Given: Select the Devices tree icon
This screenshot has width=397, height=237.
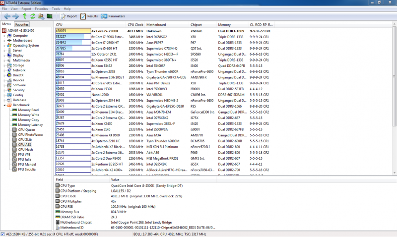Looking at the screenshot, I should coord(9,80).
